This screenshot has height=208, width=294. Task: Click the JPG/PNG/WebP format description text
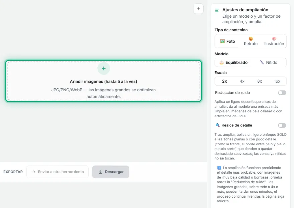tap(104, 93)
